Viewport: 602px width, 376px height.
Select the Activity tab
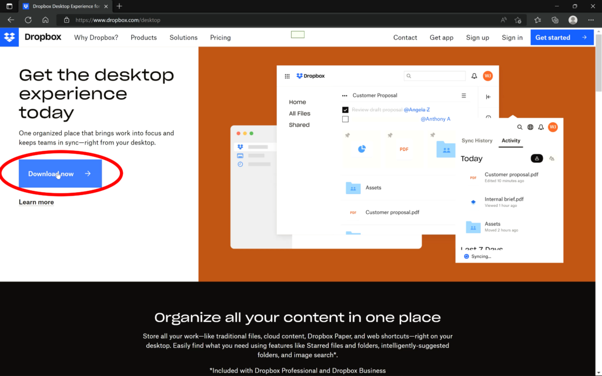[x=511, y=140]
